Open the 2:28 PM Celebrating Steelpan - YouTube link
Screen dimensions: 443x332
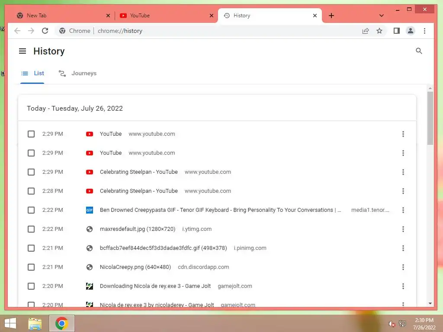(x=139, y=191)
